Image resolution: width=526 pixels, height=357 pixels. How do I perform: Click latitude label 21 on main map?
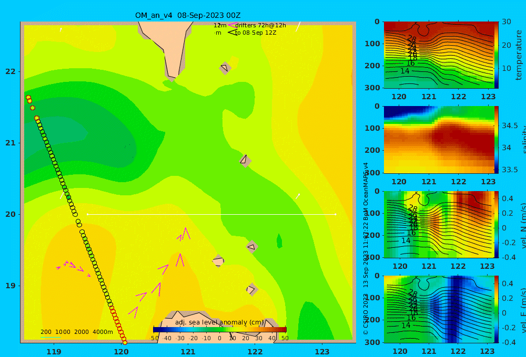(x=11, y=143)
